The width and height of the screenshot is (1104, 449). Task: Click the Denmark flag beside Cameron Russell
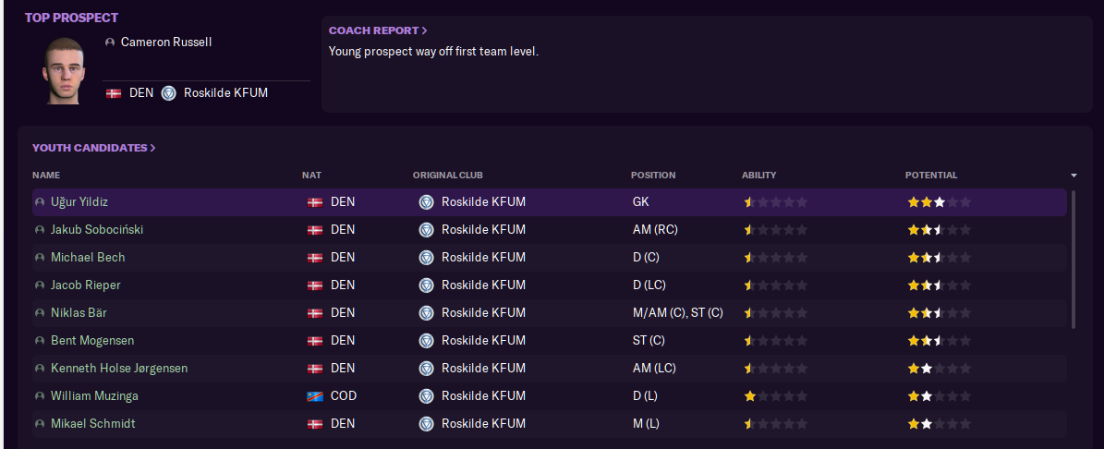[114, 93]
